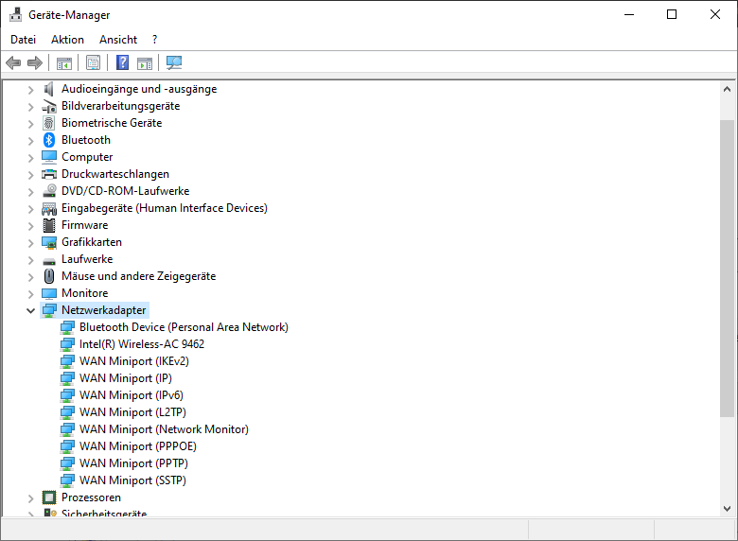The image size is (738, 541).
Task: Select WAN Miniport (Network Monitor) entry
Action: [x=164, y=429]
